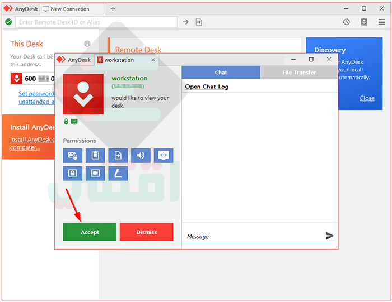Screen dimensions: 392x302
Task: Open the session history icon
Action: pos(346,22)
